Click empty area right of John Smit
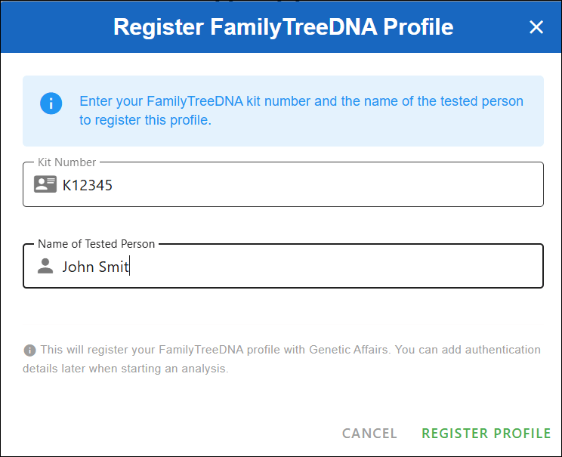 pyautogui.click(x=340, y=266)
